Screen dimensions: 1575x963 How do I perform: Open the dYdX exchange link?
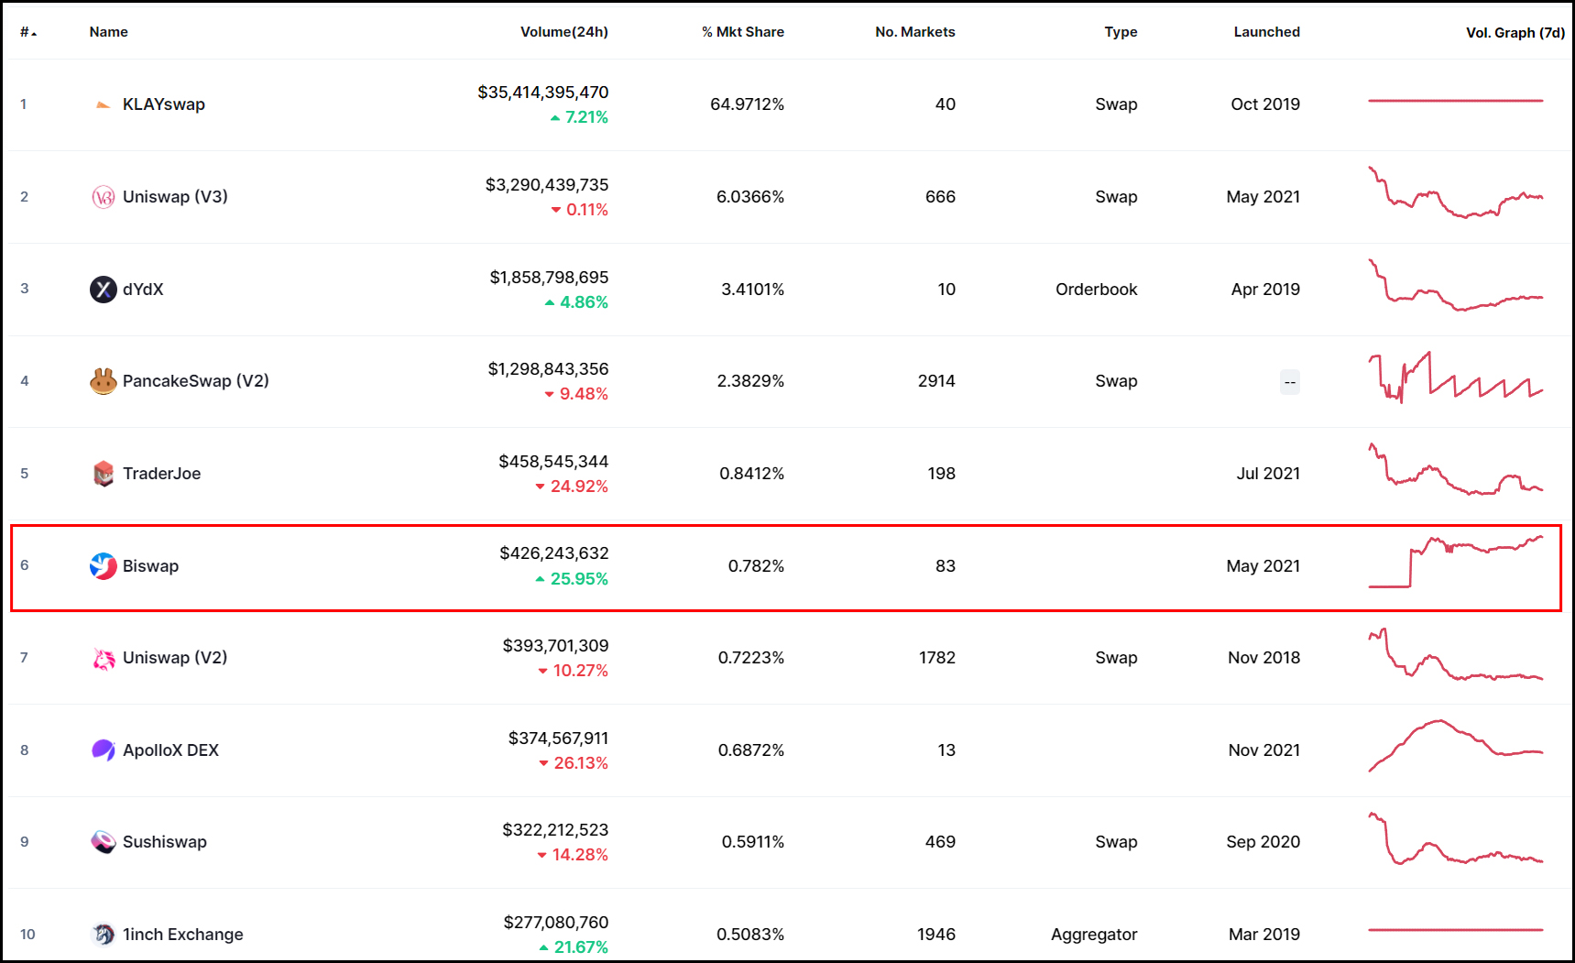[143, 290]
